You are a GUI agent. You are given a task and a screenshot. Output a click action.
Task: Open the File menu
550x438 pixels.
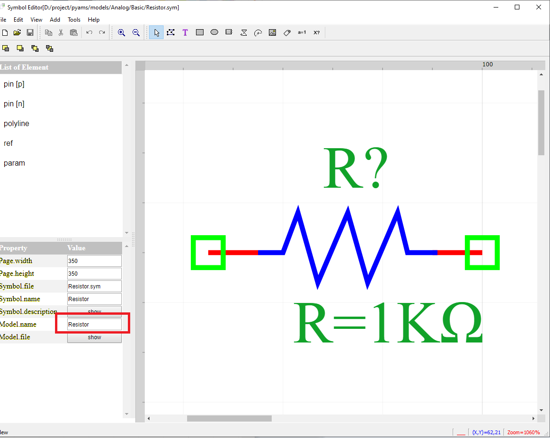3,20
